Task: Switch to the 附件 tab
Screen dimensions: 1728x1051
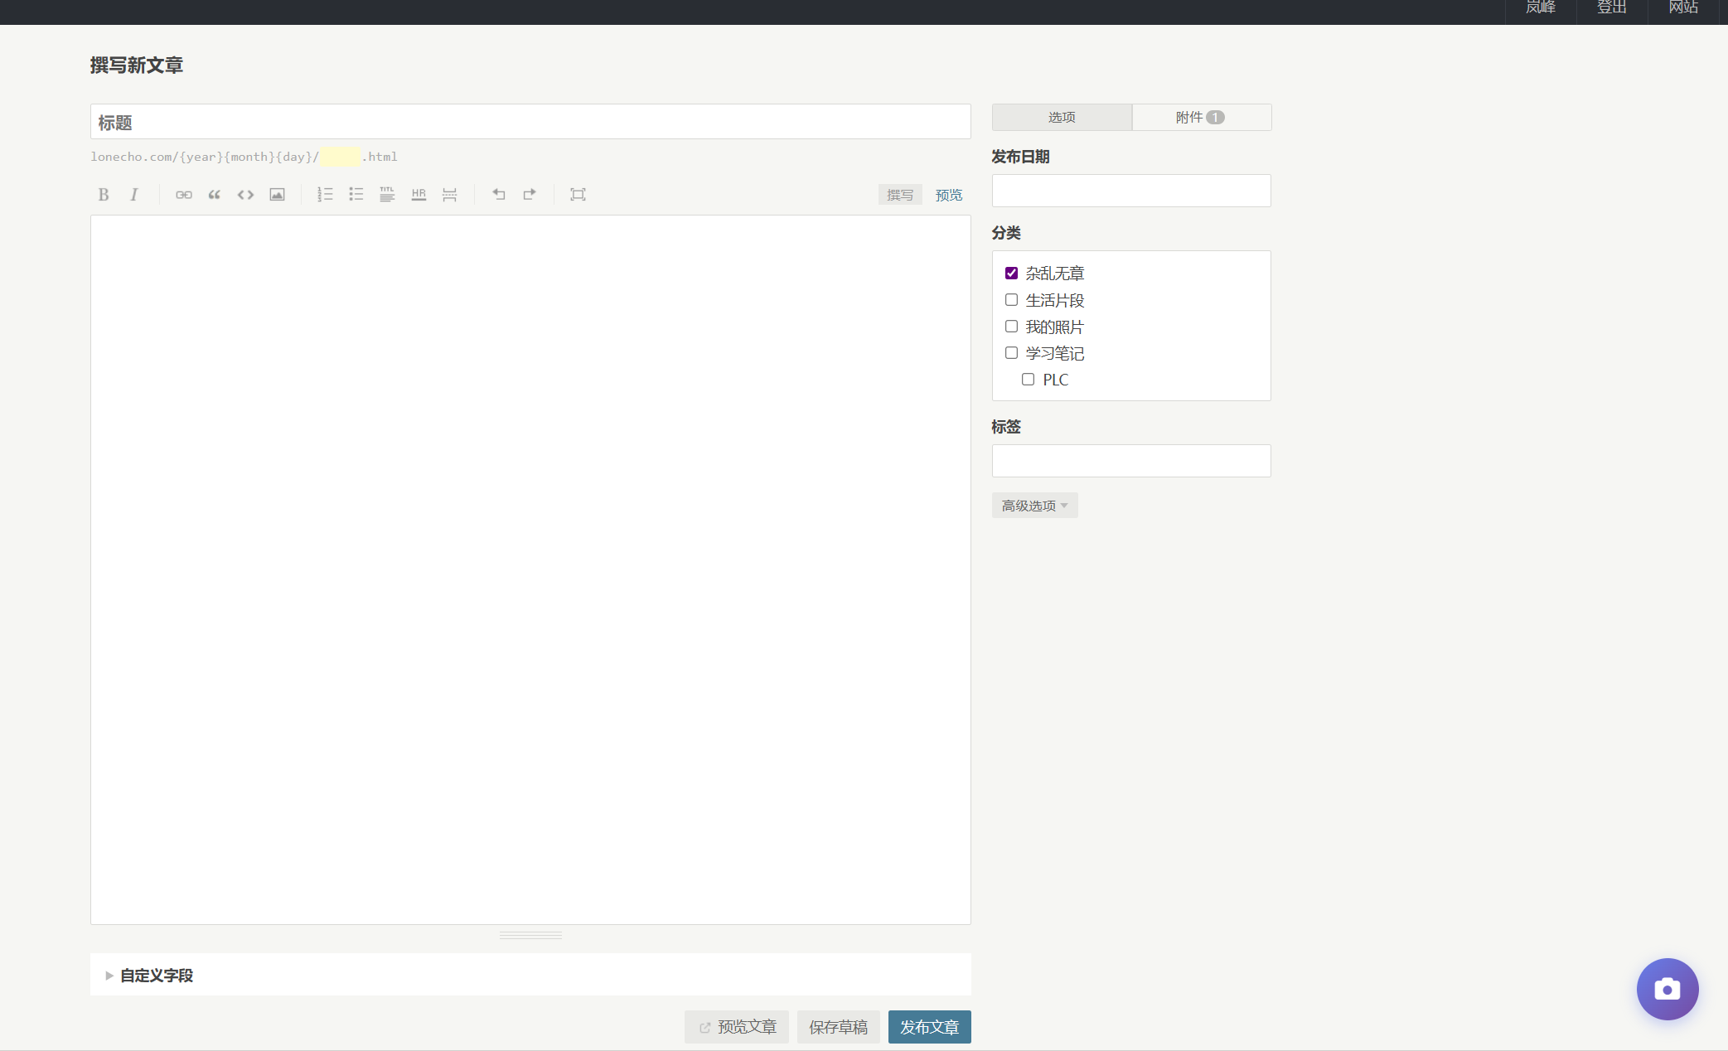Action: pos(1201,118)
